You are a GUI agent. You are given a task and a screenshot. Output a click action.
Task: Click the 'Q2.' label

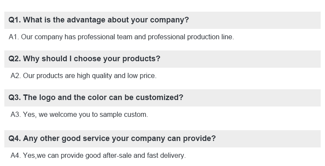(15, 59)
